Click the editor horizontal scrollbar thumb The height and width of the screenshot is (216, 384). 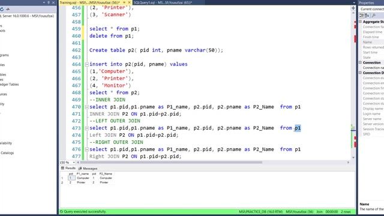(x=171, y=162)
